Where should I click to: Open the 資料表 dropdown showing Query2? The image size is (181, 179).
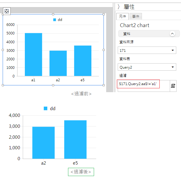click(147, 67)
